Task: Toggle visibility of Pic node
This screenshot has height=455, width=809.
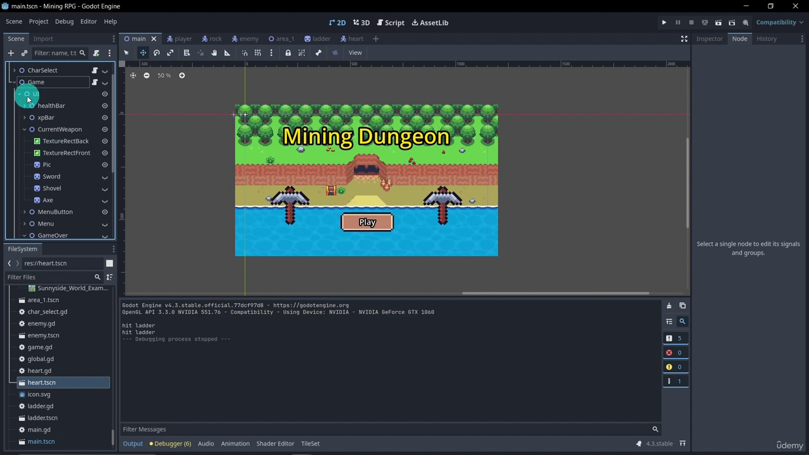Action: pyautogui.click(x=105, y=164)
